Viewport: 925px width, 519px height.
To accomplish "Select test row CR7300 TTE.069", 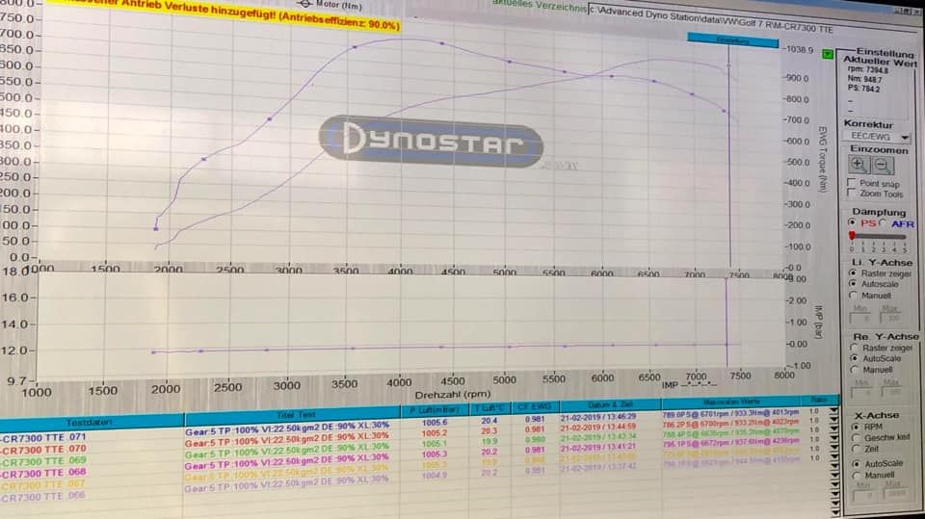I will (44, 460).
